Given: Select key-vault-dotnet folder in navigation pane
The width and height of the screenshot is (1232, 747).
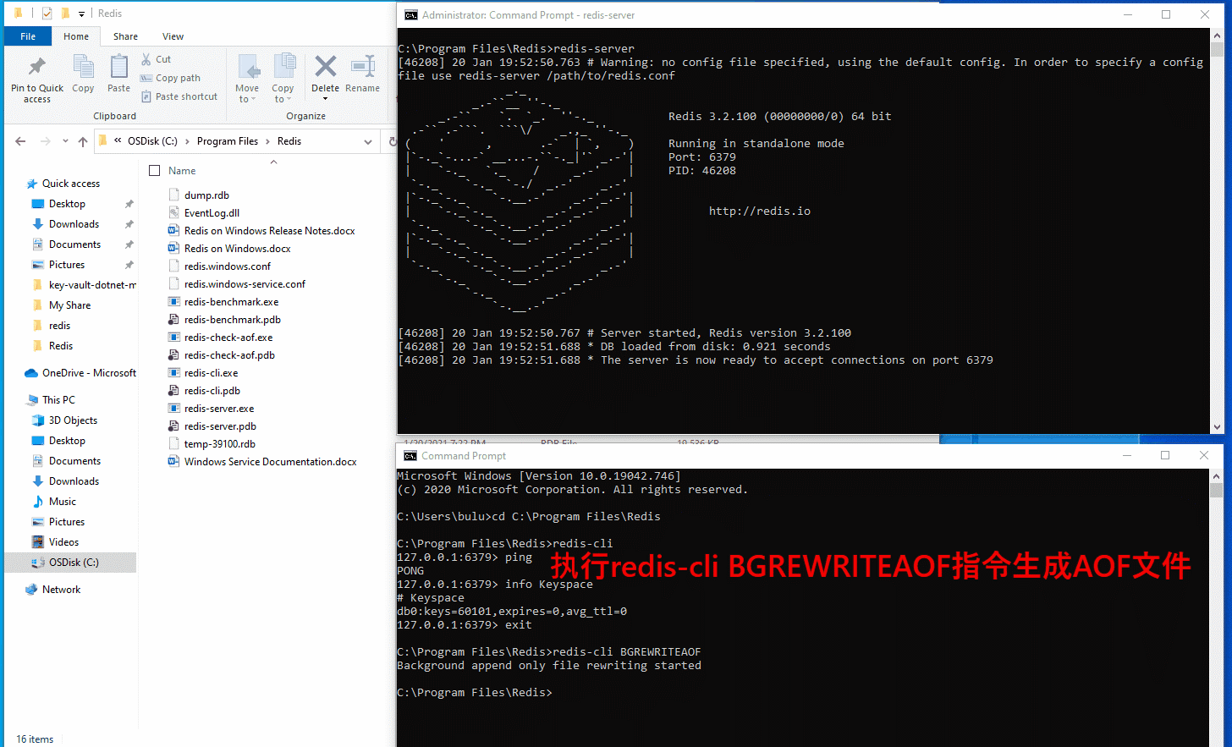Looking at the screenshot, I should click(92, 285).
